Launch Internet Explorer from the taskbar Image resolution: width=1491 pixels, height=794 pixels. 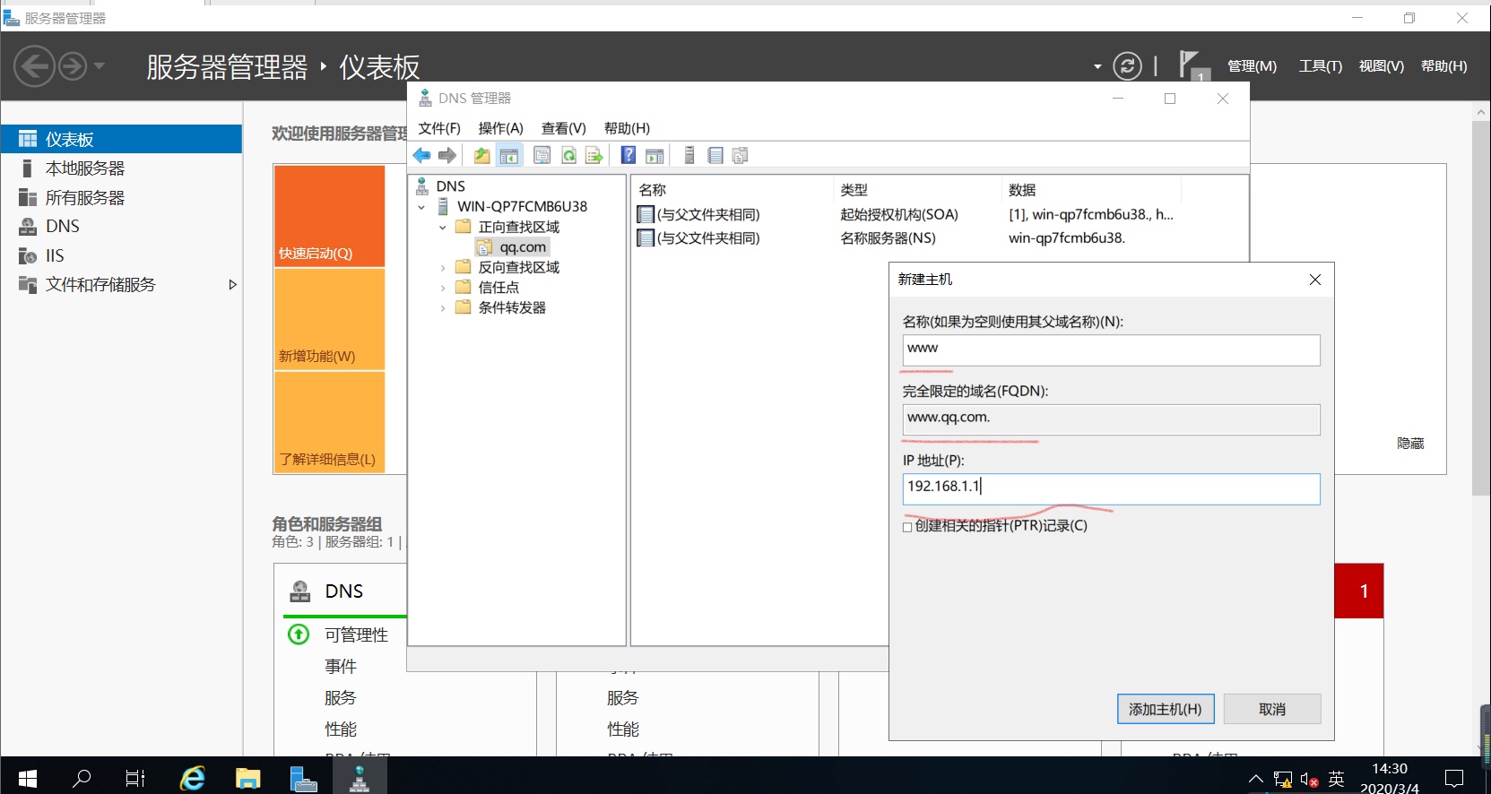[192, 778]
